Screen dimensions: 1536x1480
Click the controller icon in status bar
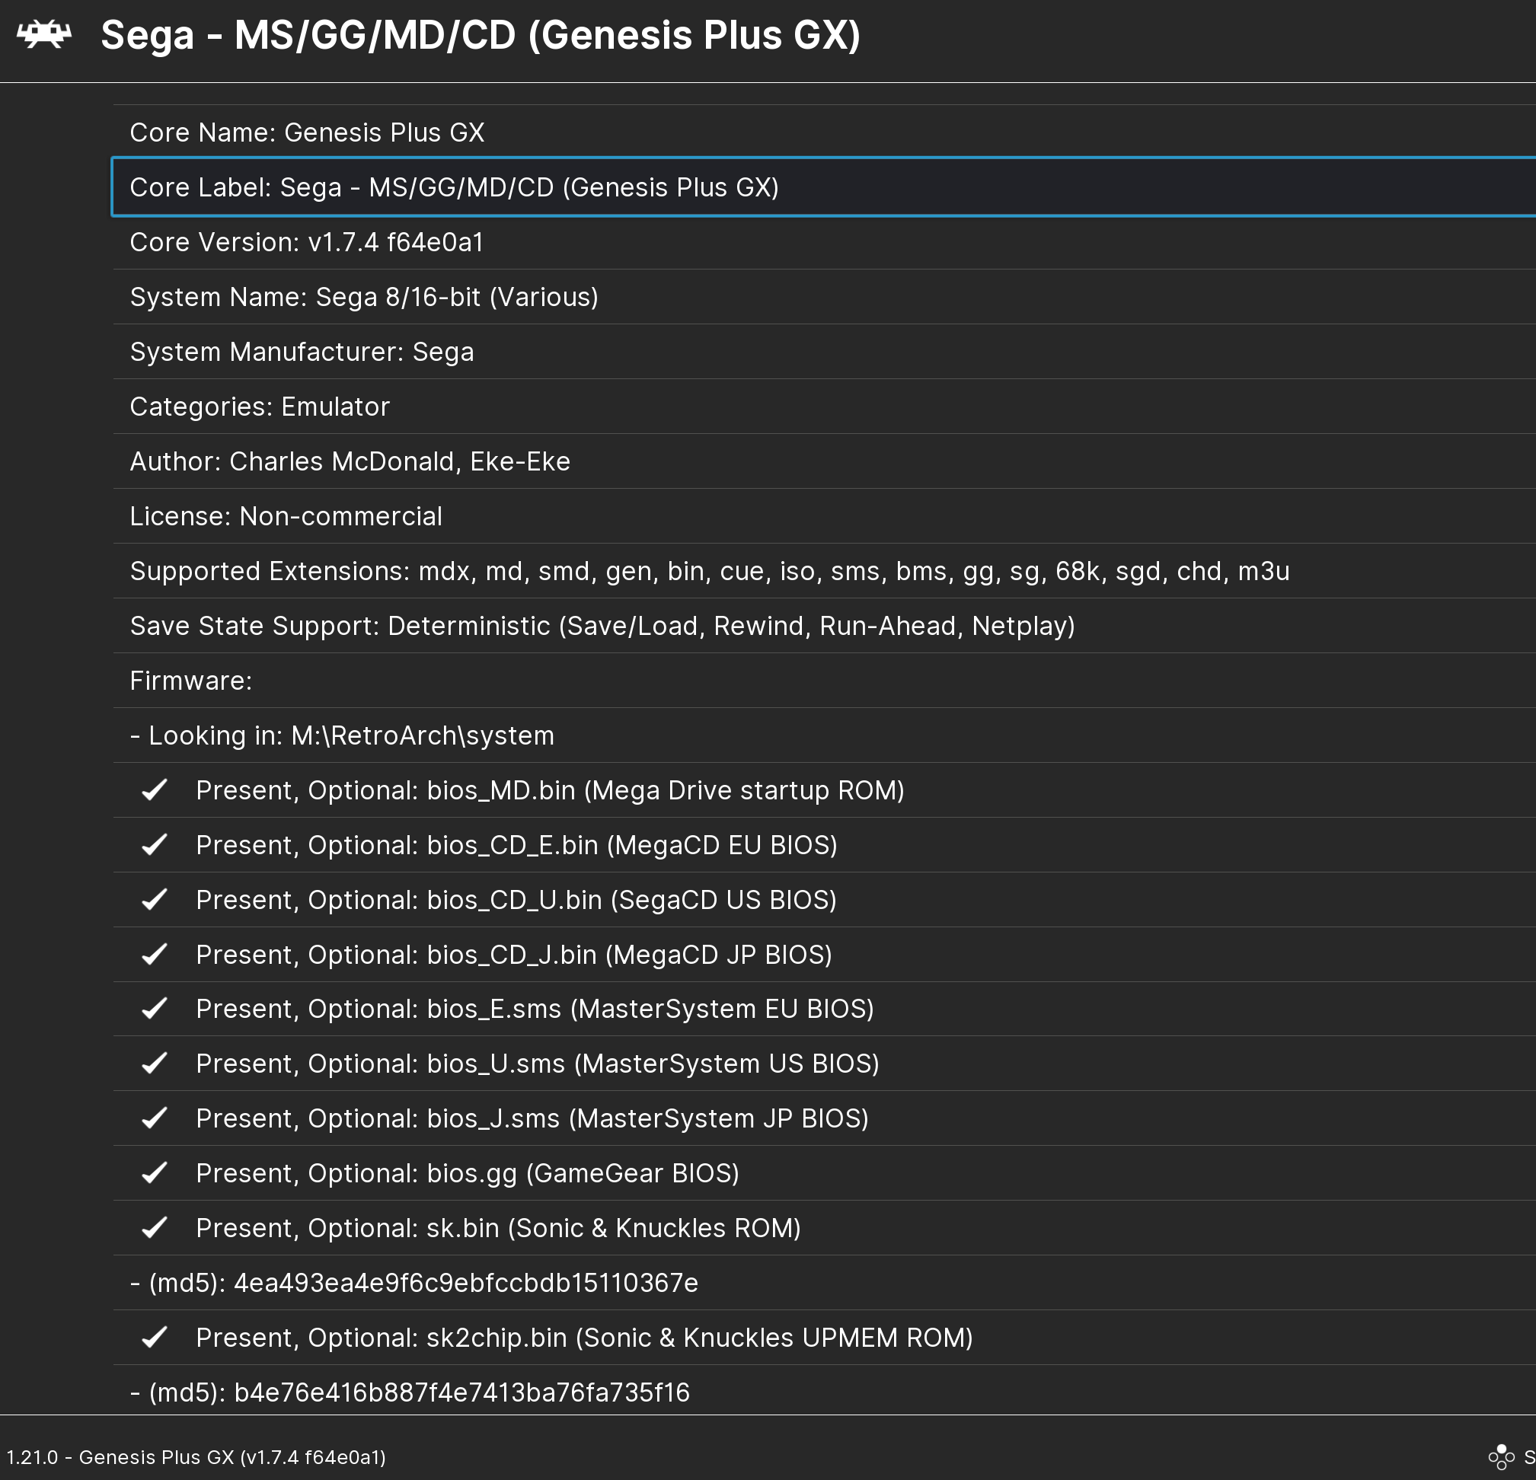[x=1502, y=1457]
